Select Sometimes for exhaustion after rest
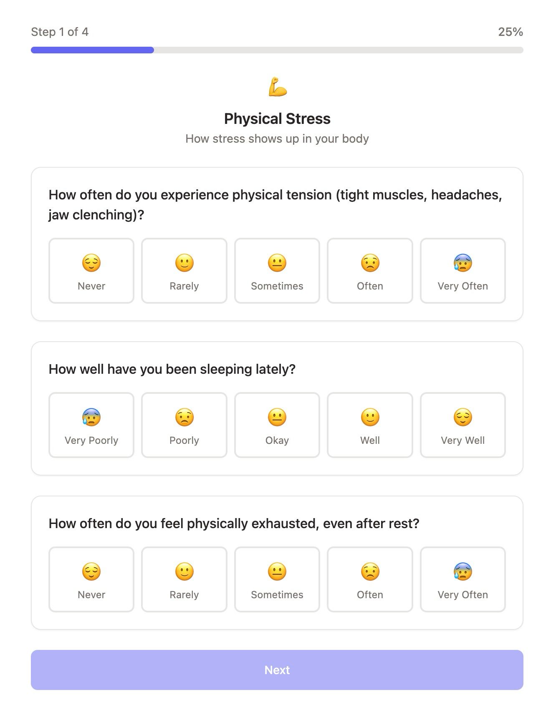556x715 pixels. click(277, 579)
